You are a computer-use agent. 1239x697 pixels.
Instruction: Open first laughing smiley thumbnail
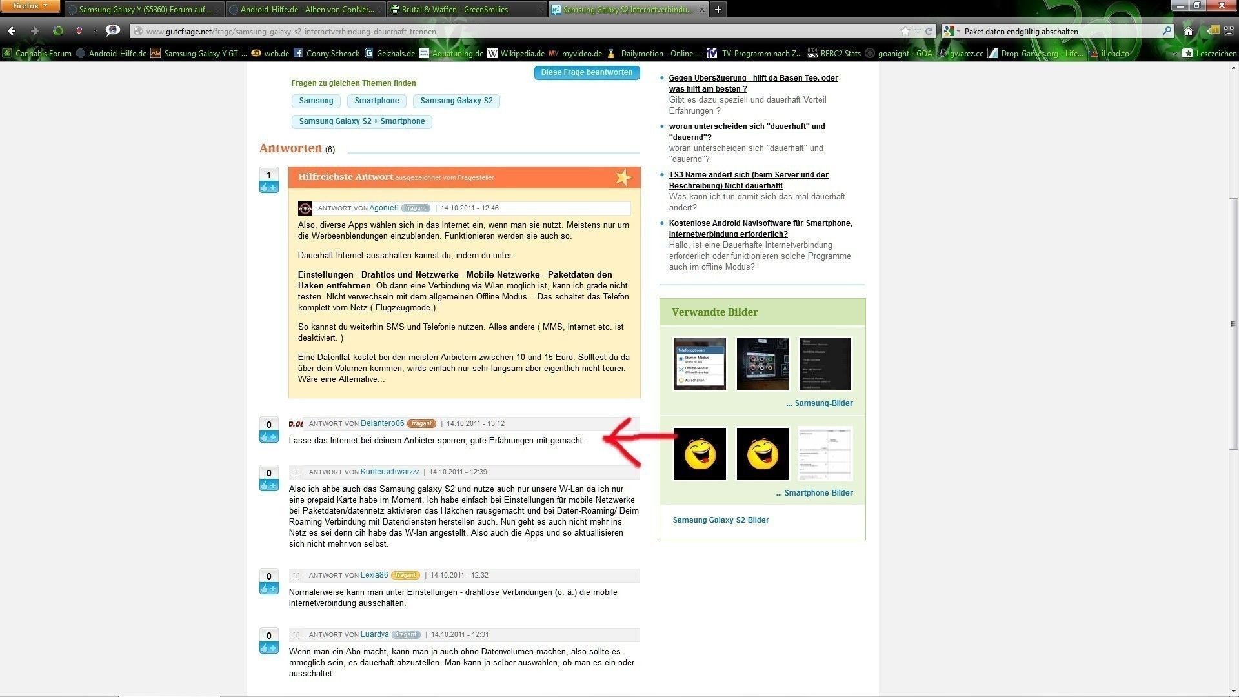700,454
